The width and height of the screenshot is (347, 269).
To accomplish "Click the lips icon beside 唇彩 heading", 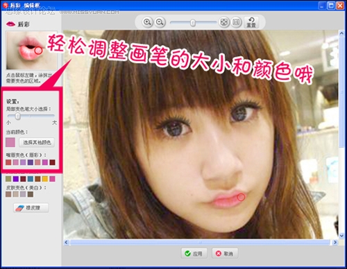I will pos(11,24).
